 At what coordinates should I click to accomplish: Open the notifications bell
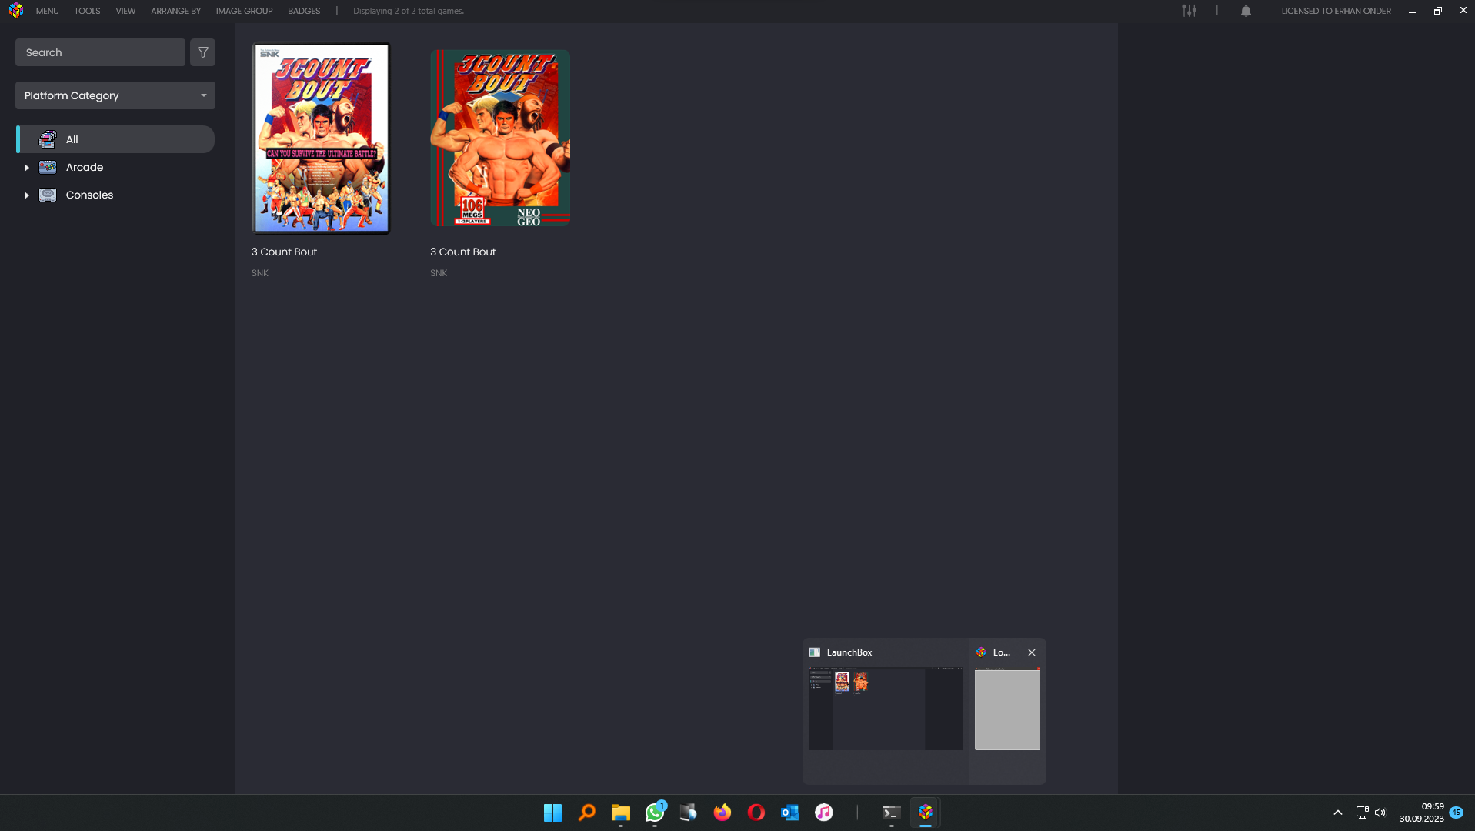(1246, 11)
